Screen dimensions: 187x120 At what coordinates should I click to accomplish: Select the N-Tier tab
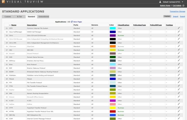coord(20,17)
